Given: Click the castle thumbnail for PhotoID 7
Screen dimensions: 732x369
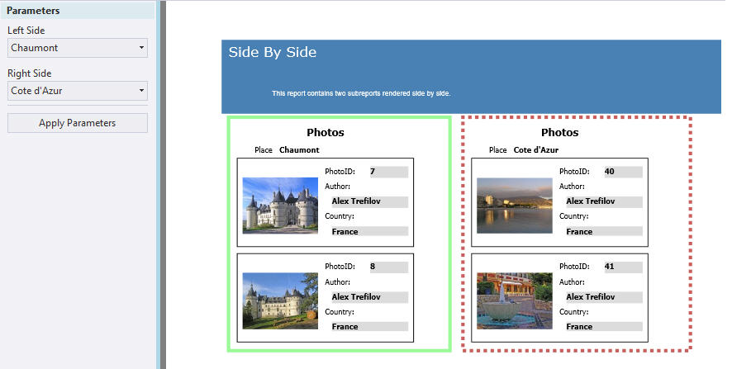Looking at the screenshot, I should (280, 206).
